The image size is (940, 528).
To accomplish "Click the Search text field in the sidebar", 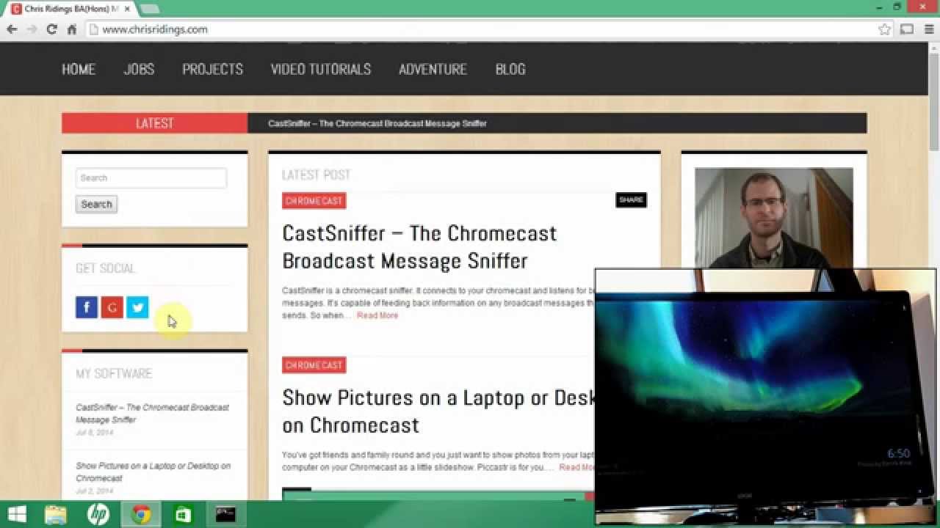I will 151,177.
